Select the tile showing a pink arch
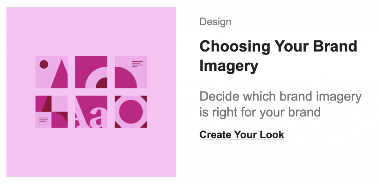 click(91, 72)
